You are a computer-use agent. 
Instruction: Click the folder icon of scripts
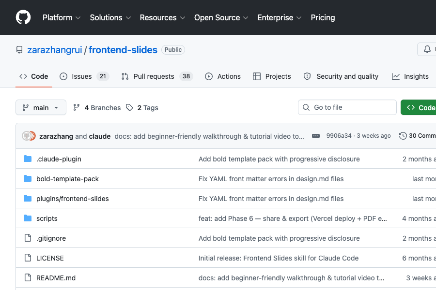pos(28,218)
